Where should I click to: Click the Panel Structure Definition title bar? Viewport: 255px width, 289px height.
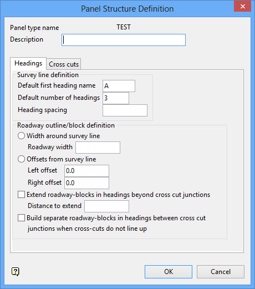pyautogui.click(x=127, y=9)
